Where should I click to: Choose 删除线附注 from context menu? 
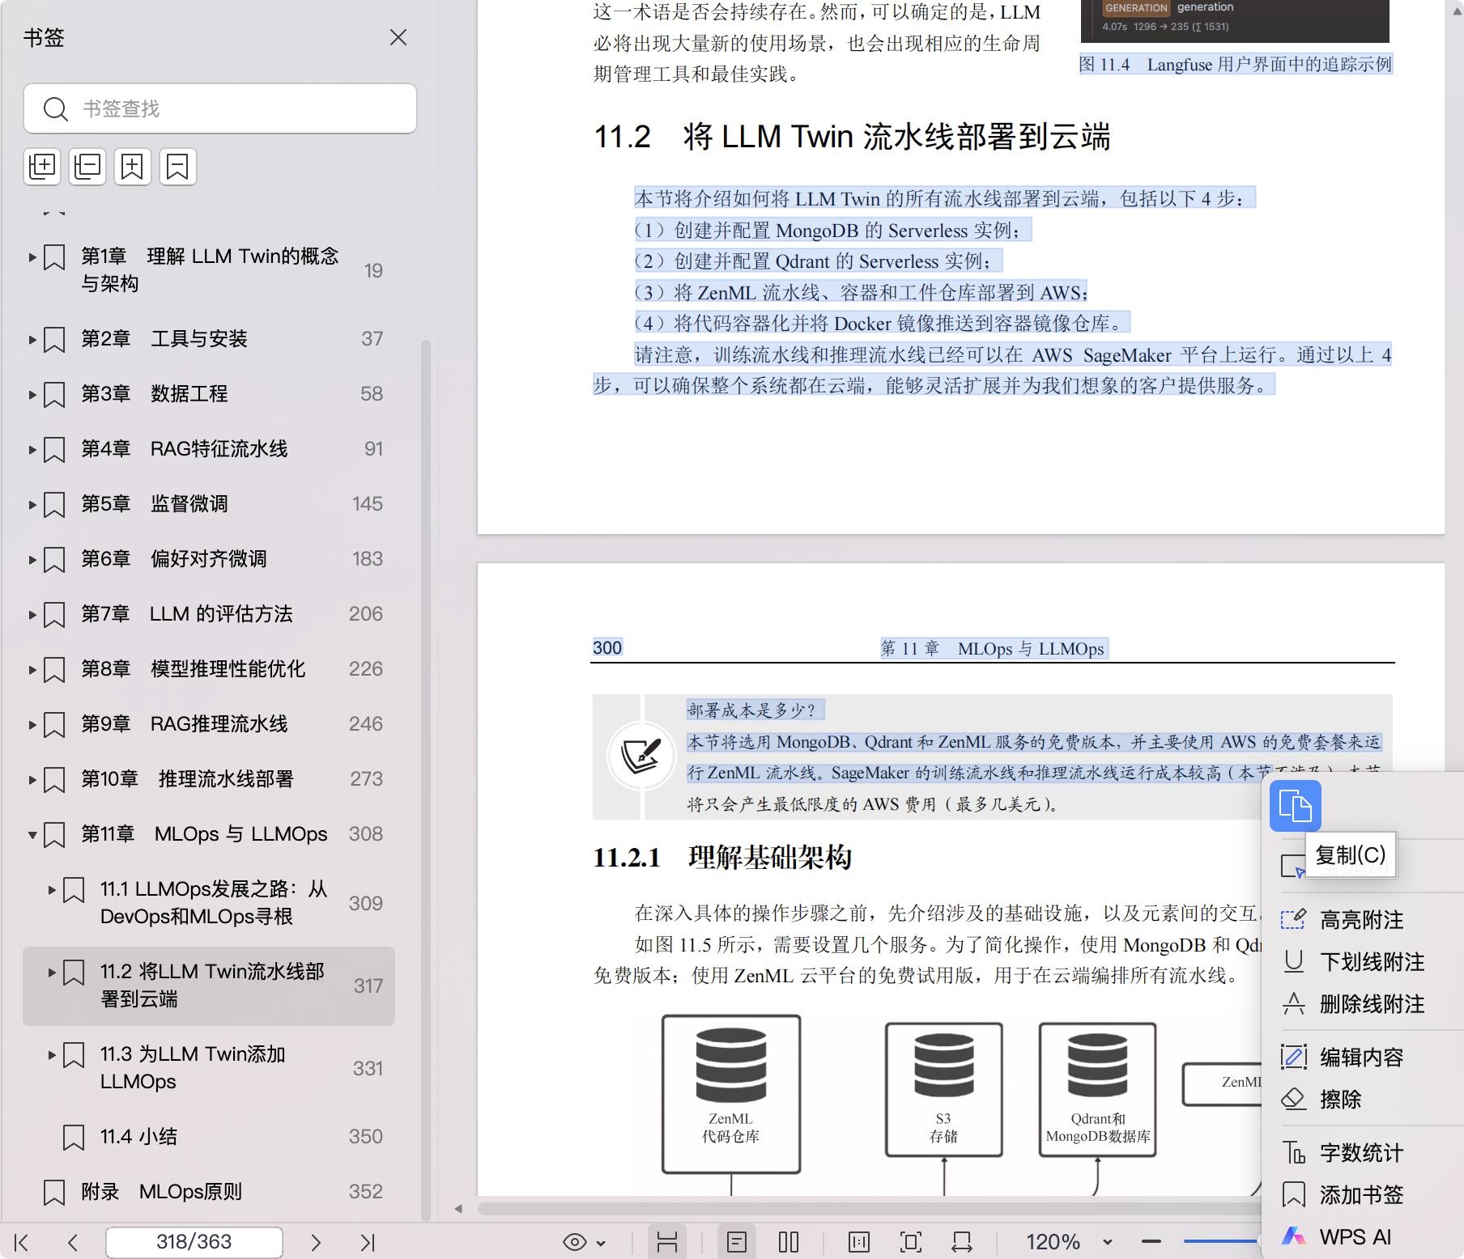pyautogui.click(x=1362, y=1004)
